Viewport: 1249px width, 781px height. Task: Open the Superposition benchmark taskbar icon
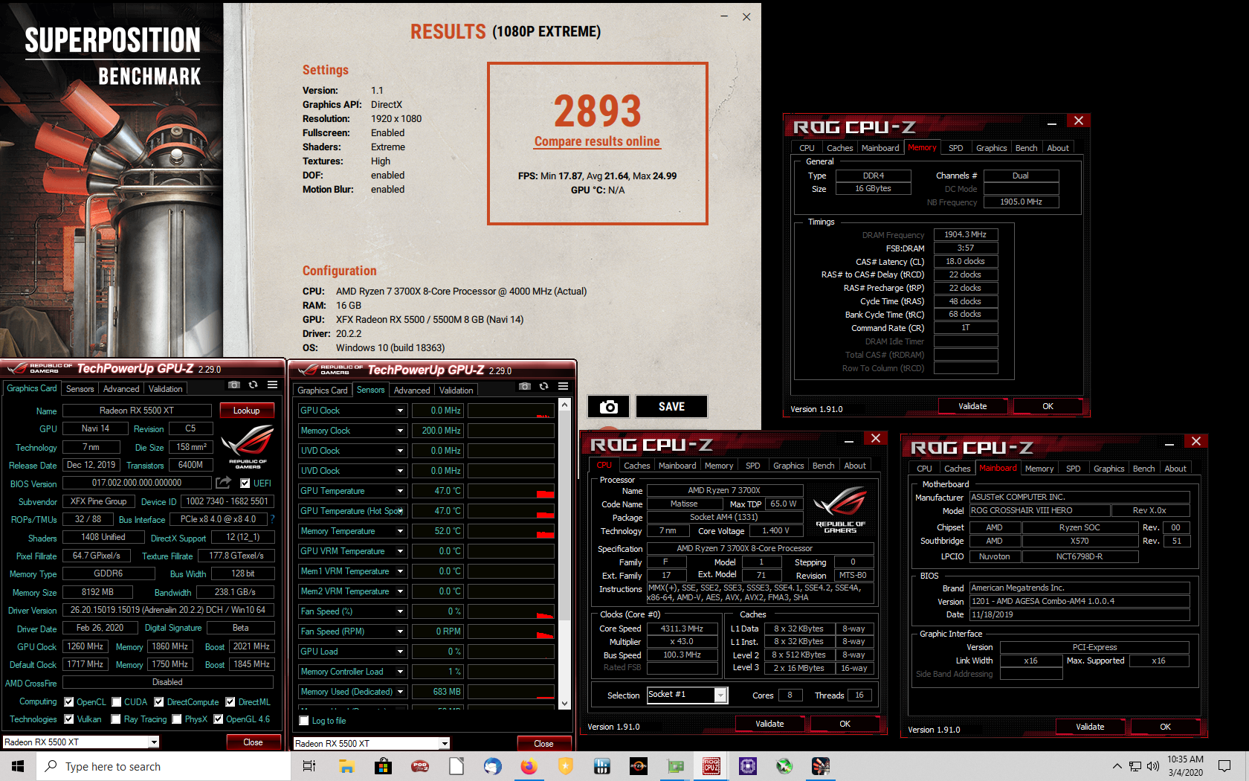pyautogui.click(x=821, y=766)
